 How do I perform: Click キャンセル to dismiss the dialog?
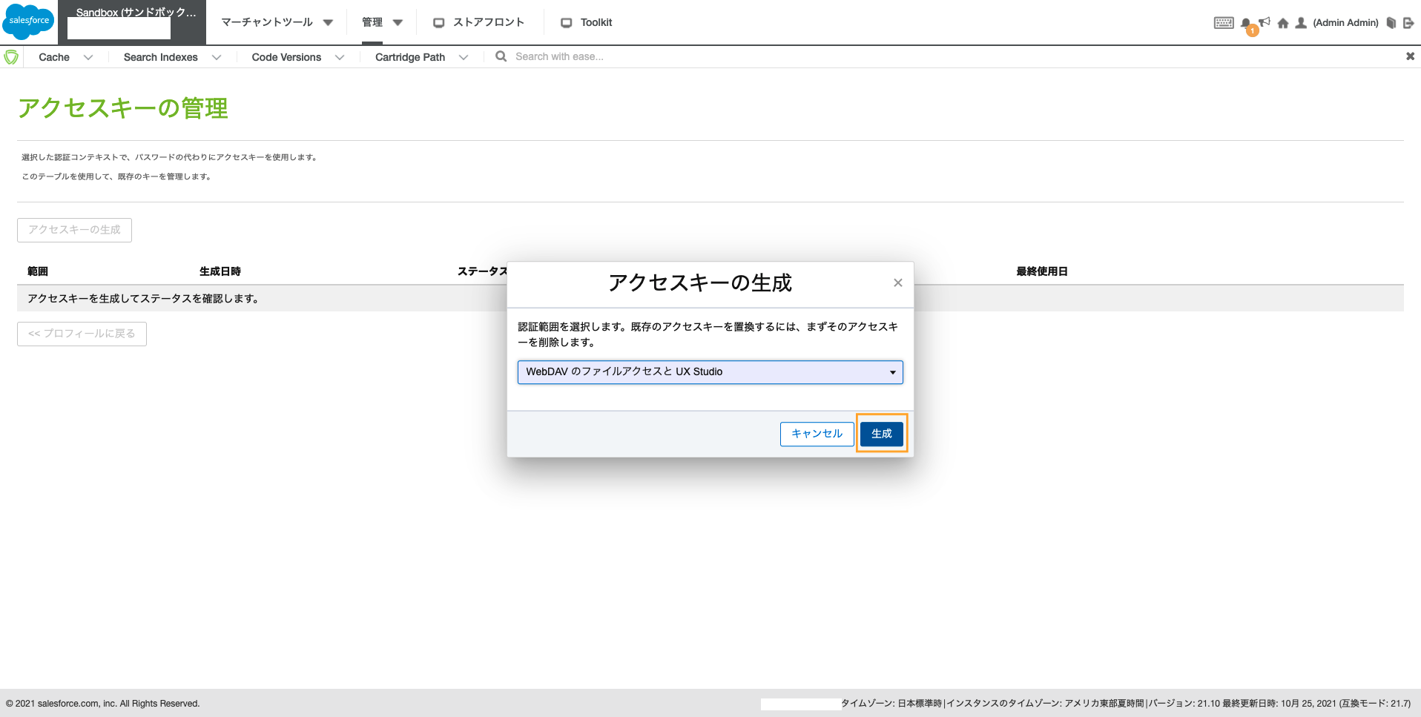[x=816, y=434]
